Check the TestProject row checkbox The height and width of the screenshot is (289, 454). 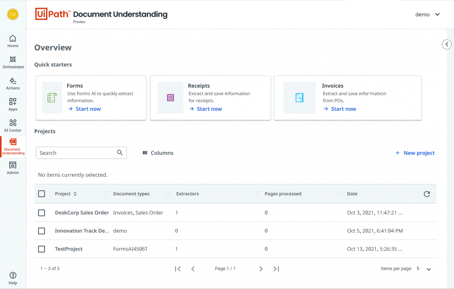[42, 249]
